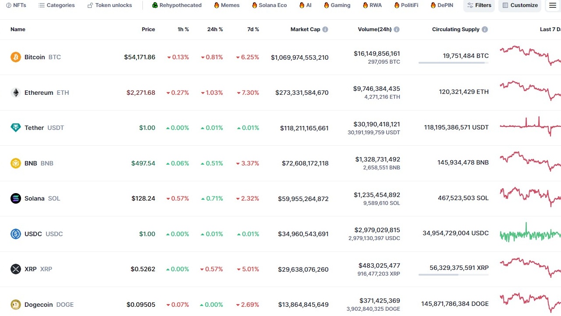Sort by Market Cap column header
The image size is (561, 316).
pos(305,29)
